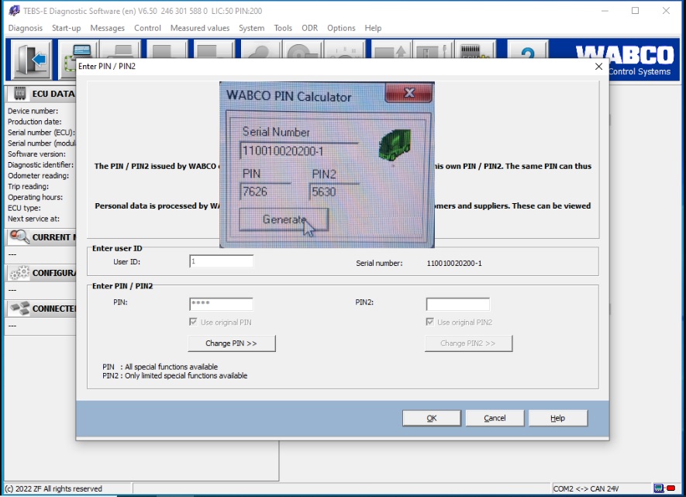Open the ODR menu
The height and width of the screenshot is (497, 686).
pyautogui.click(x=309, y=28)
